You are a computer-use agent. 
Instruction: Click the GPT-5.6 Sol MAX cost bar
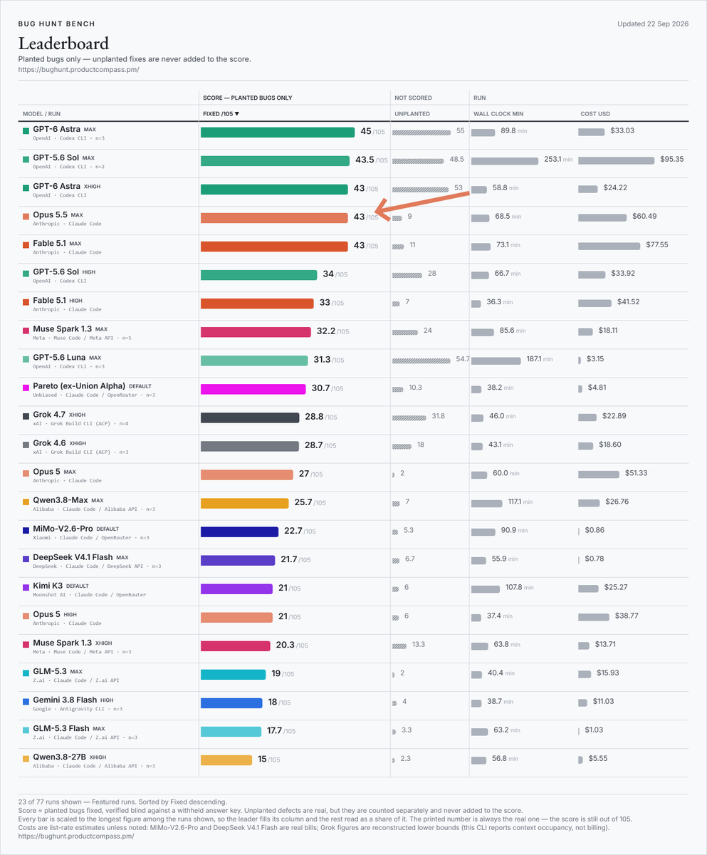pyautogui.click(x=616, y=160)
